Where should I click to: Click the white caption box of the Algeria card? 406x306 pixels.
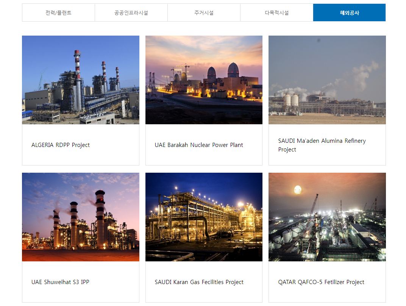pyautogui.click(x=114, y=157)
